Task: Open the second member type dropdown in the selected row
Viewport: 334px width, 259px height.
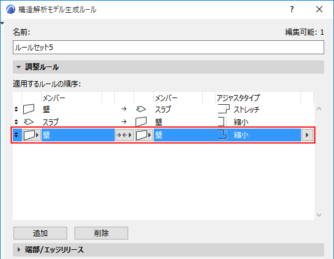Action: pyautogui.click(x=143, y=135)
